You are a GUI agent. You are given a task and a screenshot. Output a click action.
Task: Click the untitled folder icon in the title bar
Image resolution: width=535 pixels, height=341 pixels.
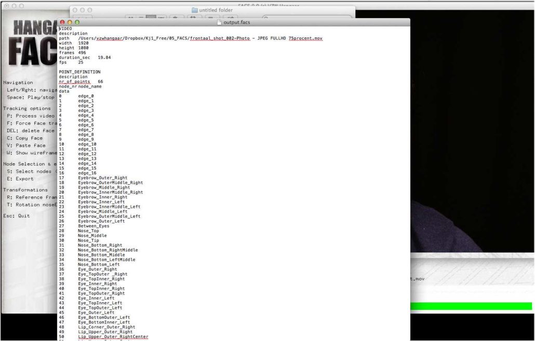[194, 10]
